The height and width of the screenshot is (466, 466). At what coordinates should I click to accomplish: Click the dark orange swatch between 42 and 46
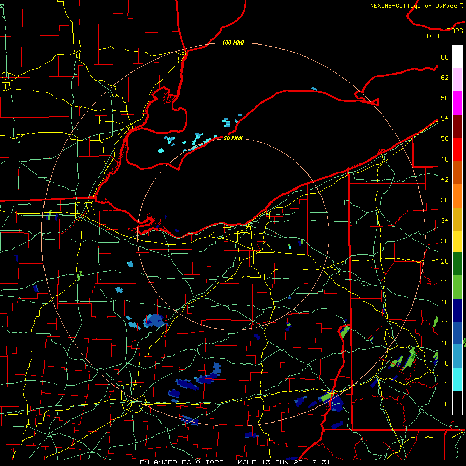[457, 172]
